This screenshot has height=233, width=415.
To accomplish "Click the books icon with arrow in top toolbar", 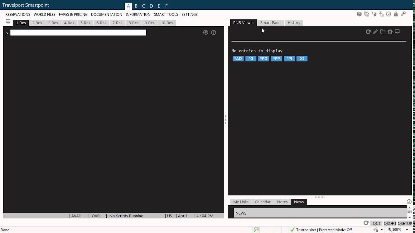I will [x=374, y=14].
